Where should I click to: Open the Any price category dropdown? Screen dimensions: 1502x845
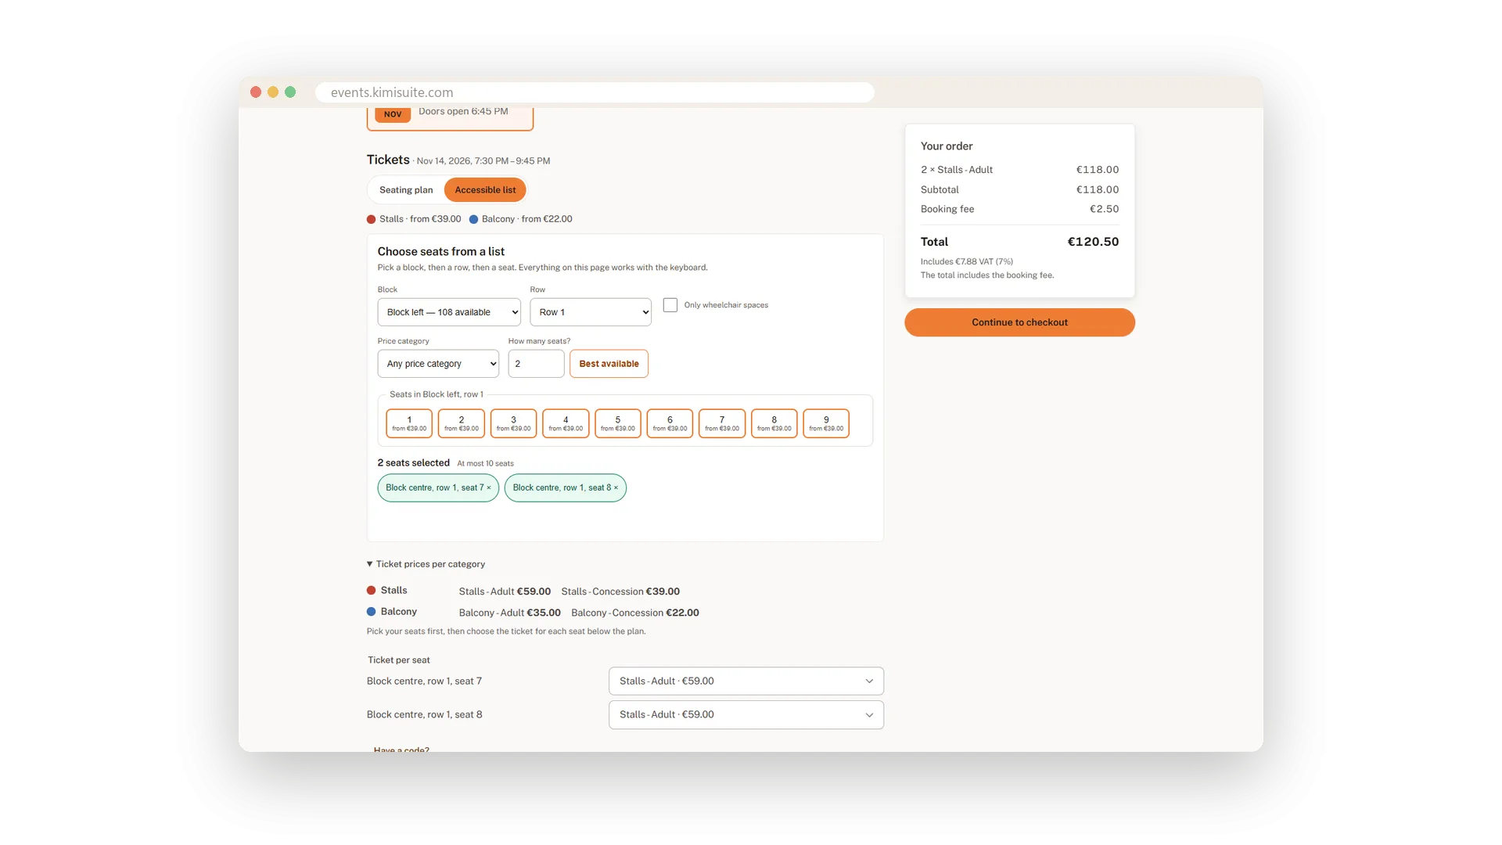pyautogui.click(x=438, y=364)
